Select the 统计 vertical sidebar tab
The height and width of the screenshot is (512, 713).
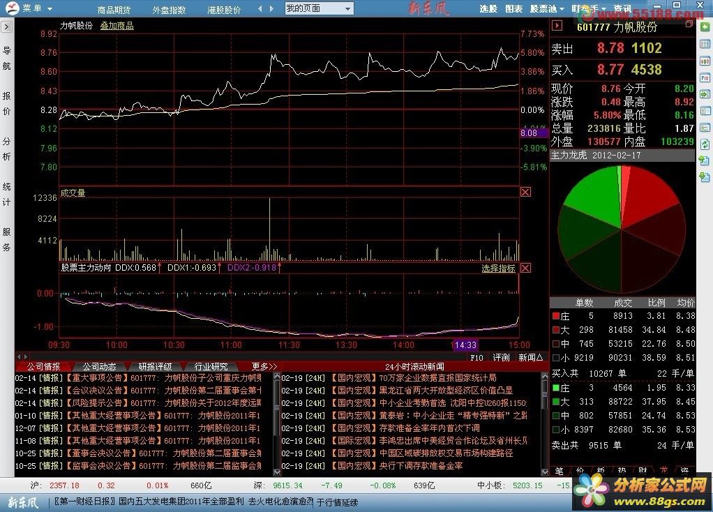(x=6, y=194)
